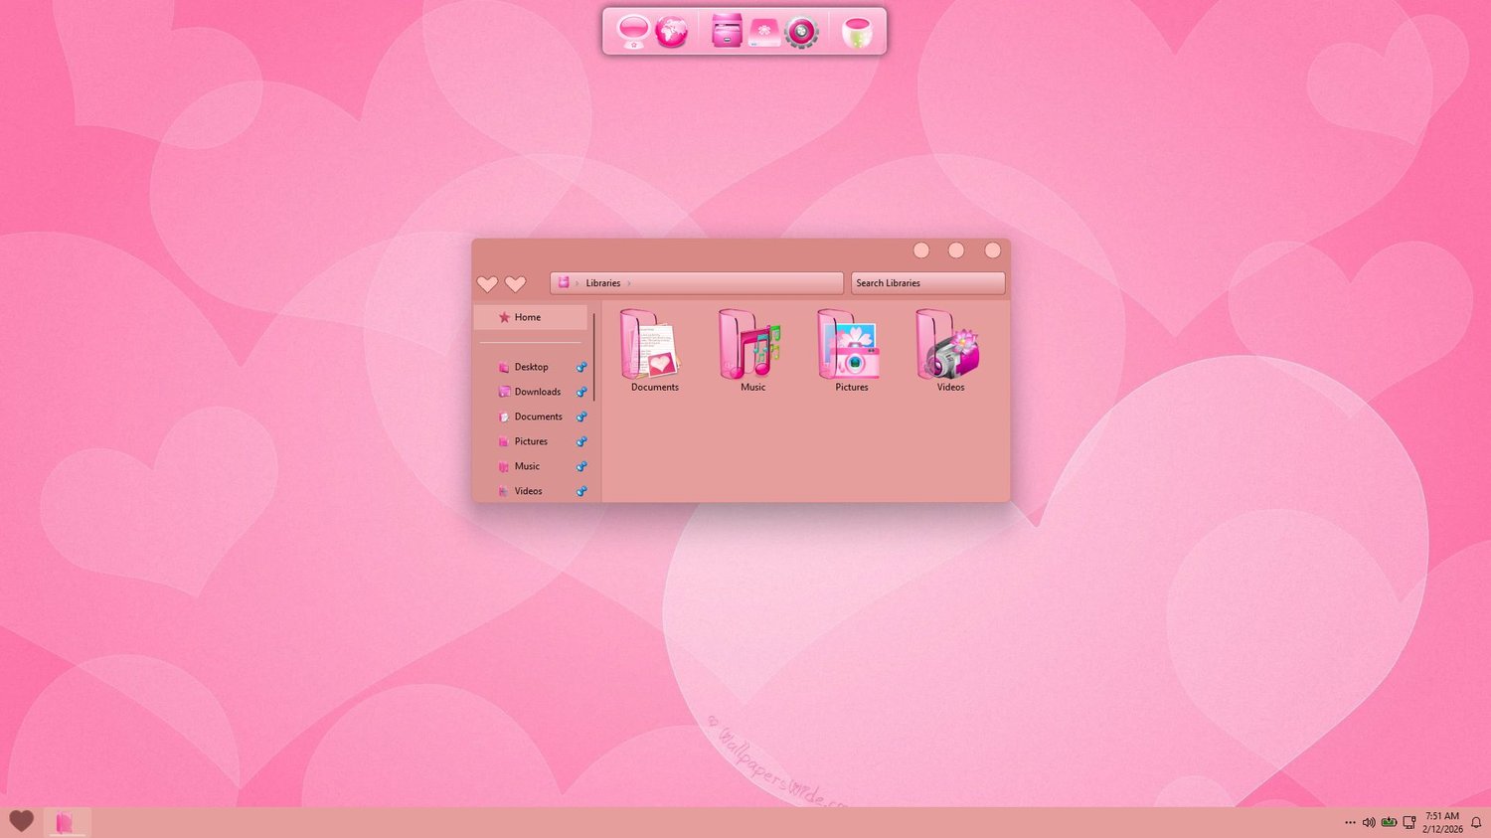Select the Libraries breadcrumb in the address bar
1491x838 pixels.
pos(603,283)
